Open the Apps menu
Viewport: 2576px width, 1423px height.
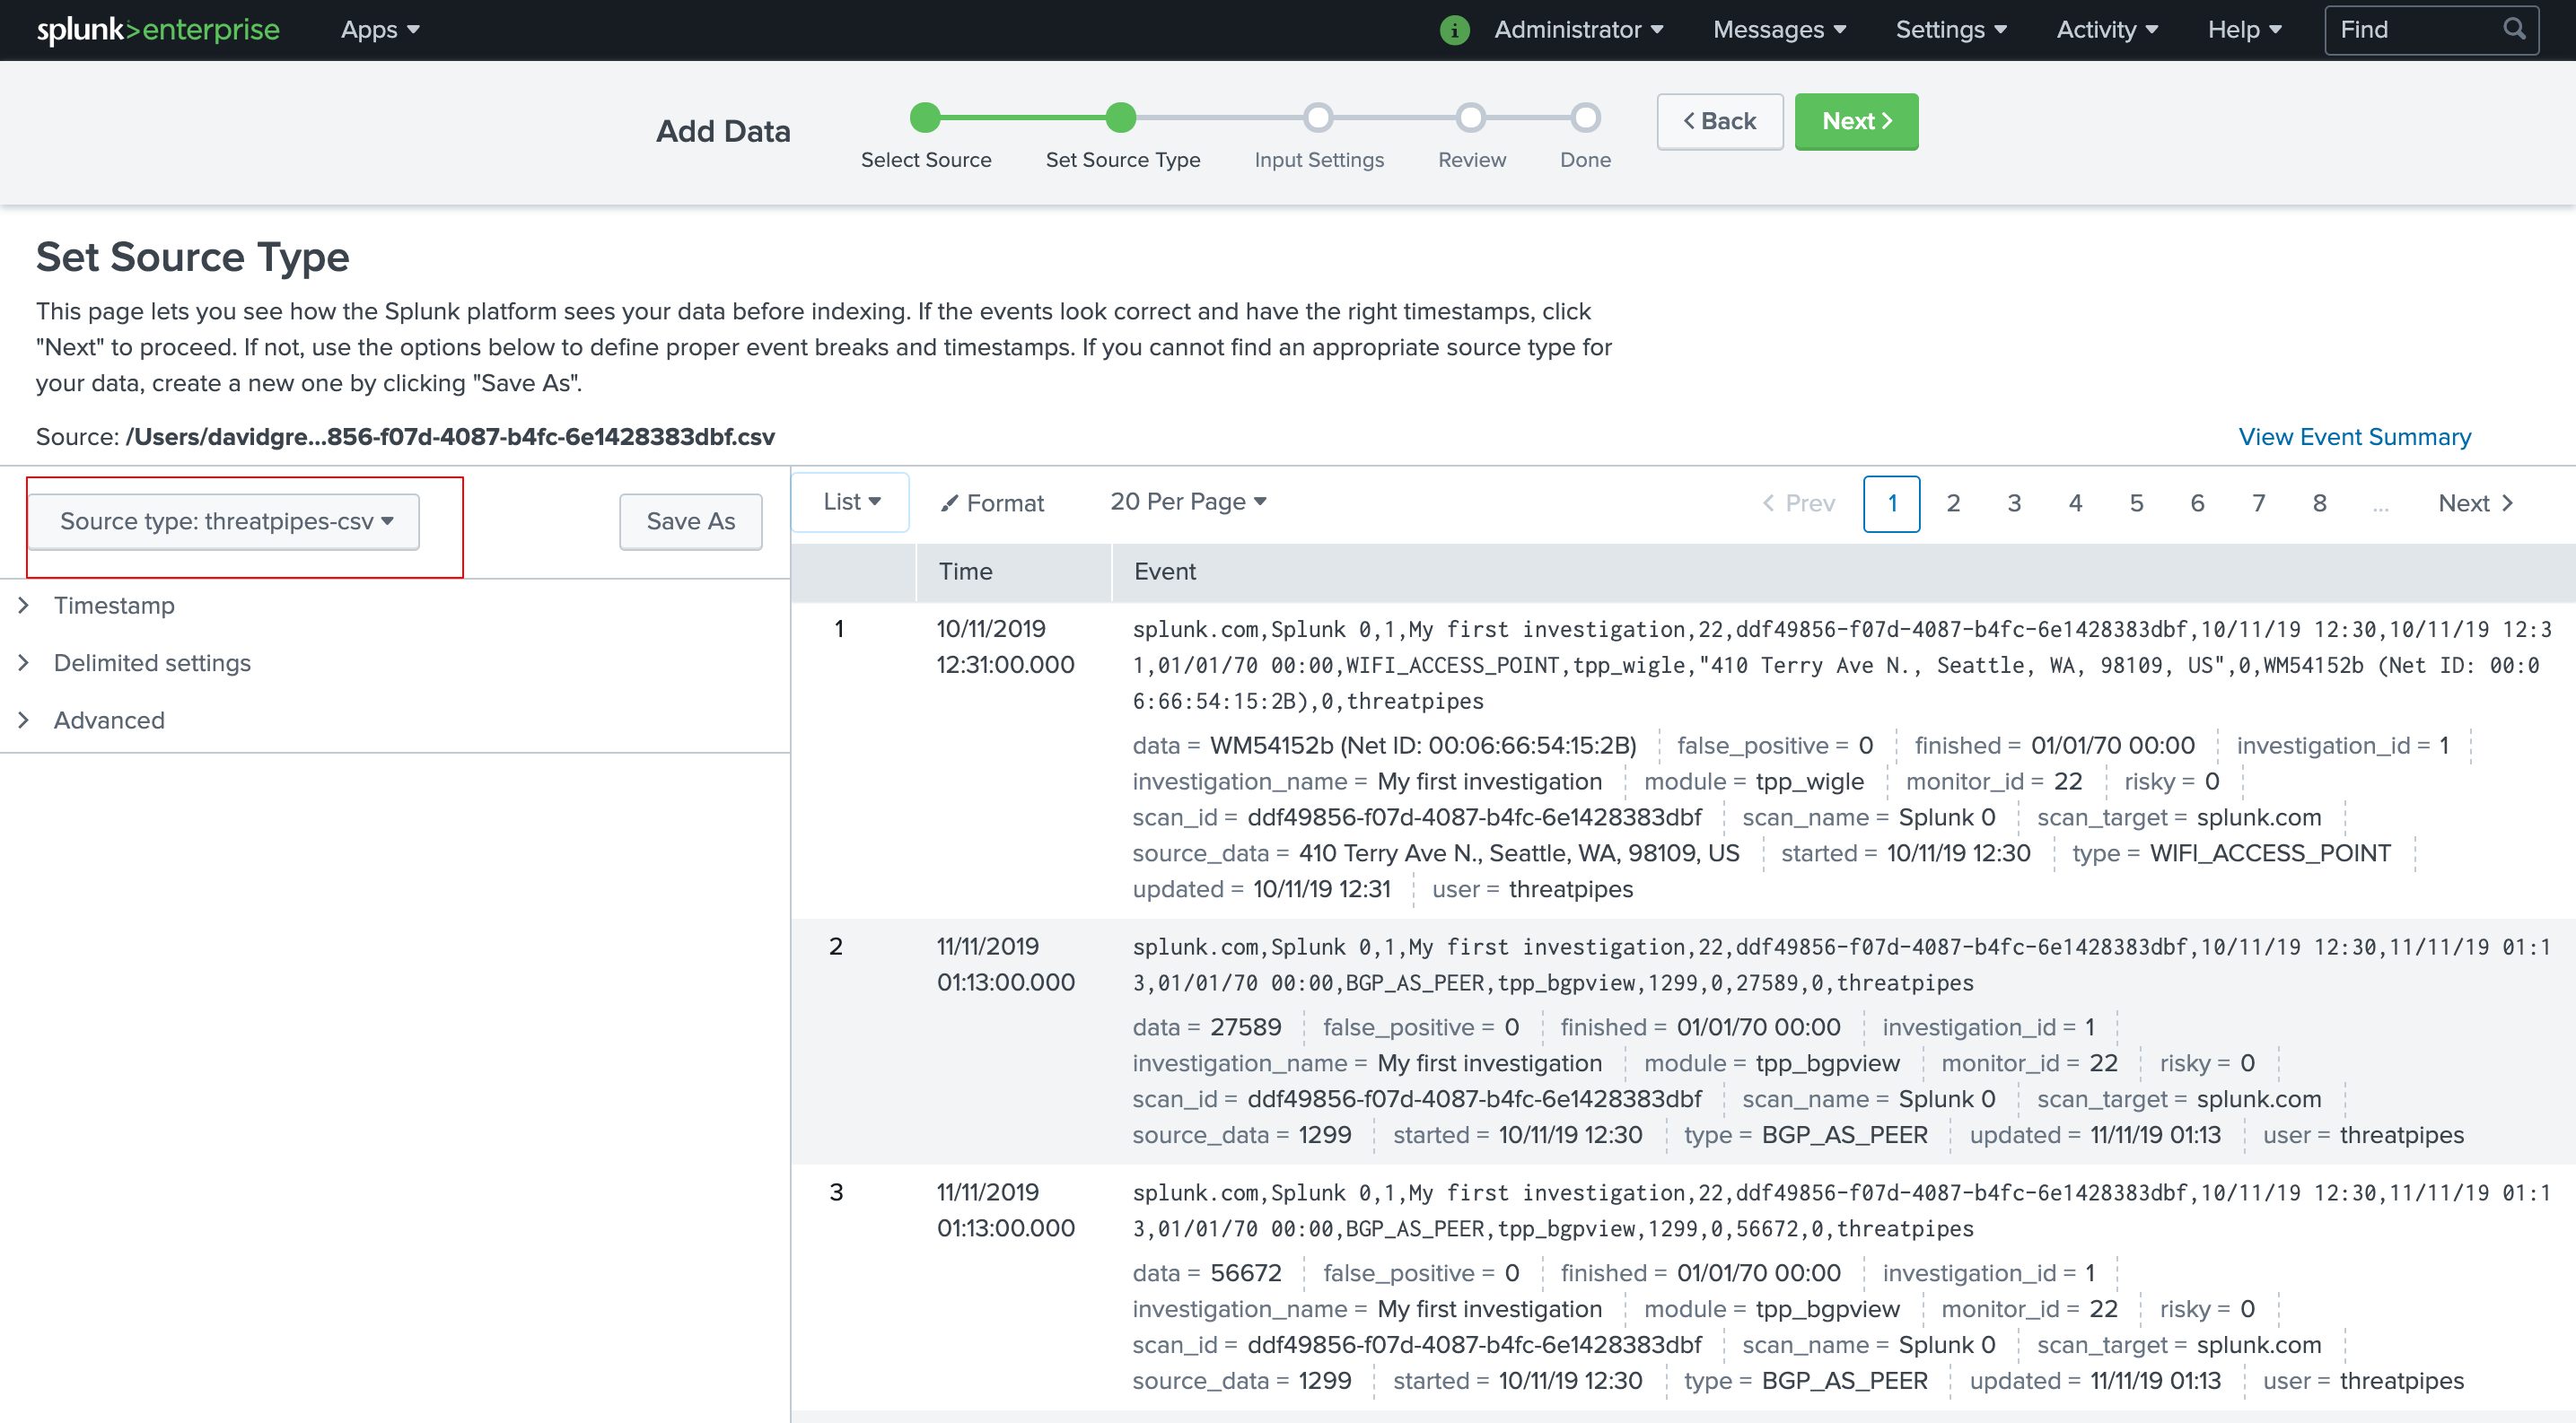point(379,30)
